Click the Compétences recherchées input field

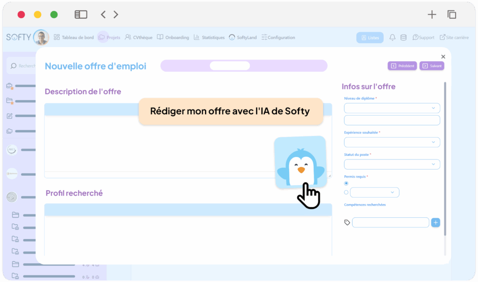click(x=390, y=222)
